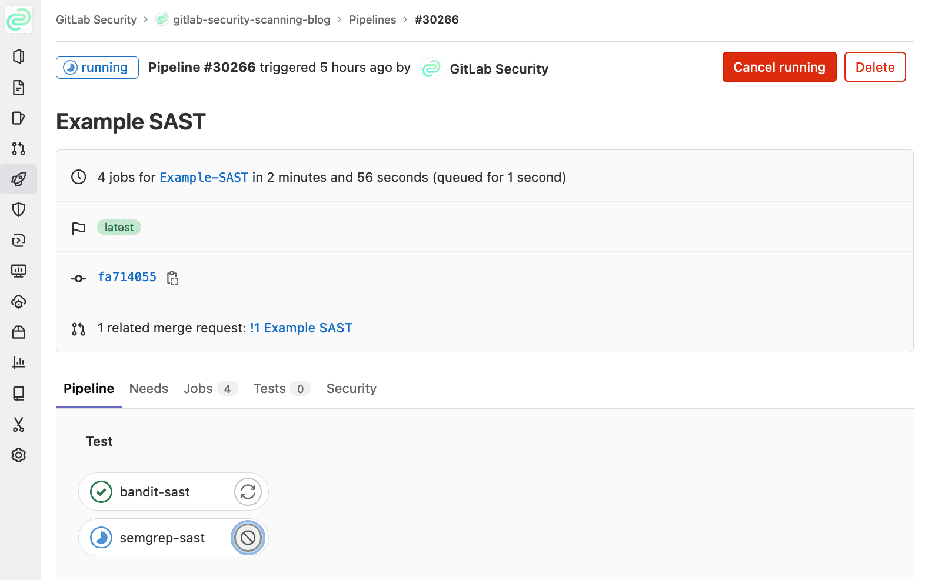Open the Security tab
The width and height of the screenshot is (925, 580).
351,389
